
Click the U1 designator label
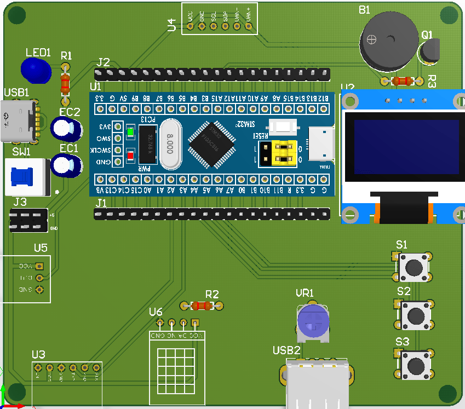click(95, 87)
